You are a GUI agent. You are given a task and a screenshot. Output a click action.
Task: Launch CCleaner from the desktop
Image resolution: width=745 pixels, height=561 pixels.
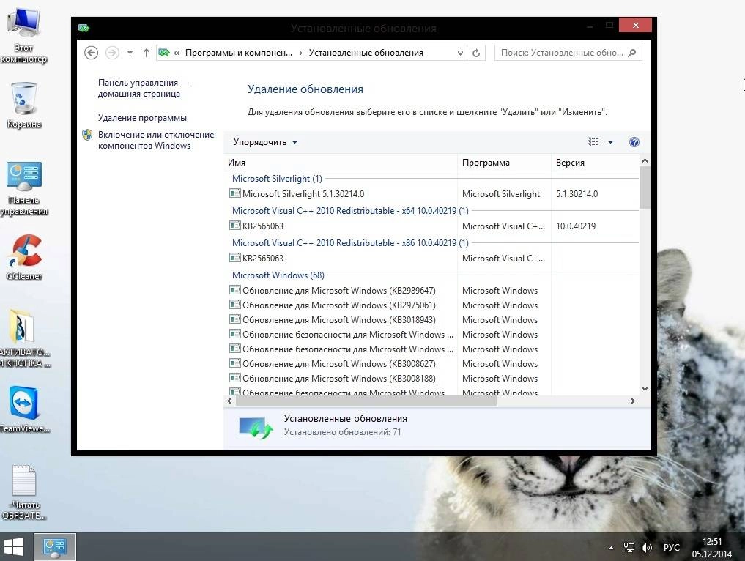pyautogui.click(x=24, y=258)
